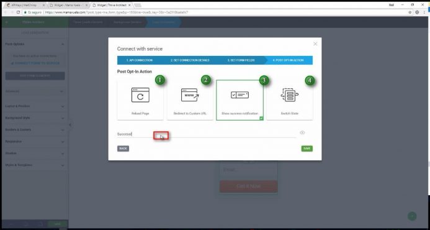Click the Get It Now button behind dialog
The width and height of the screenshot is (430, 230).
[x=248, y=186]
